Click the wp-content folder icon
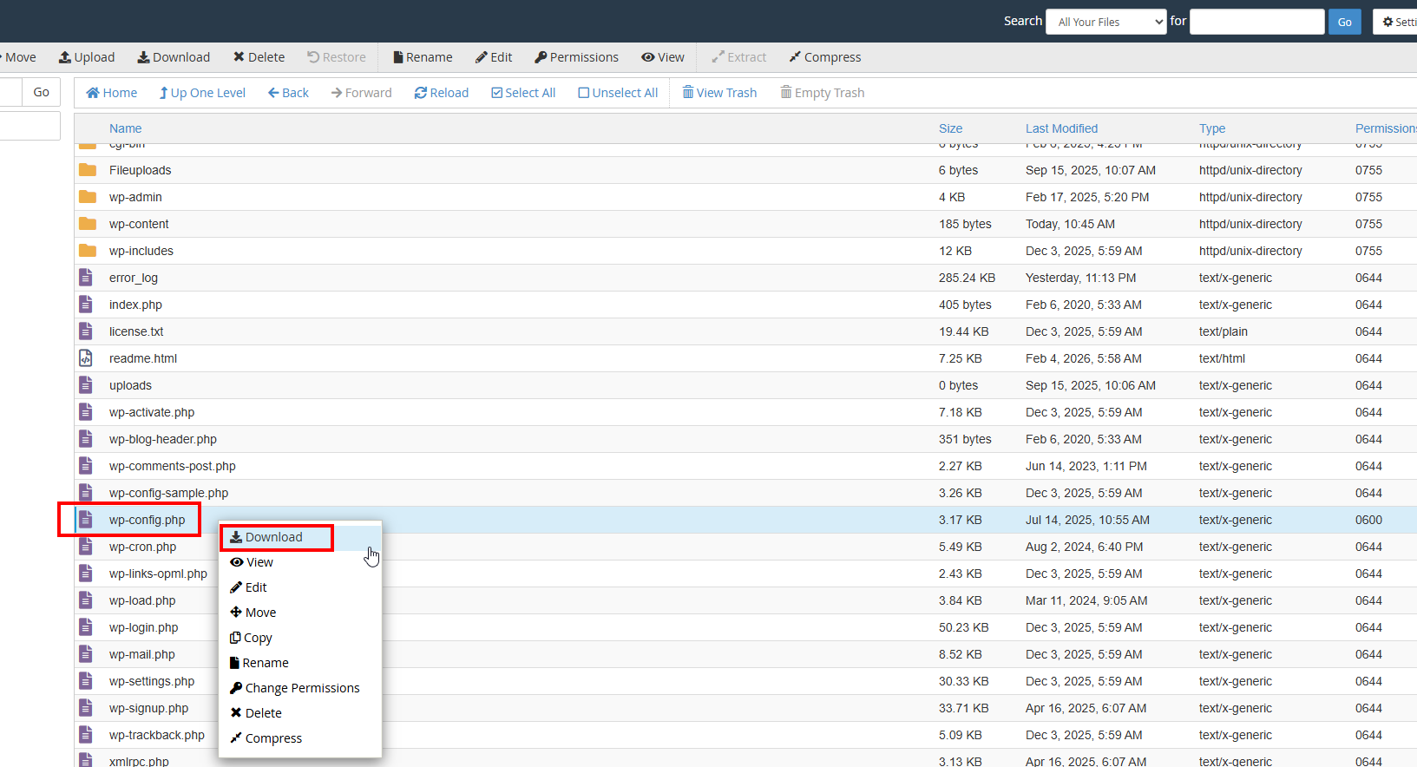 point(88,224)
